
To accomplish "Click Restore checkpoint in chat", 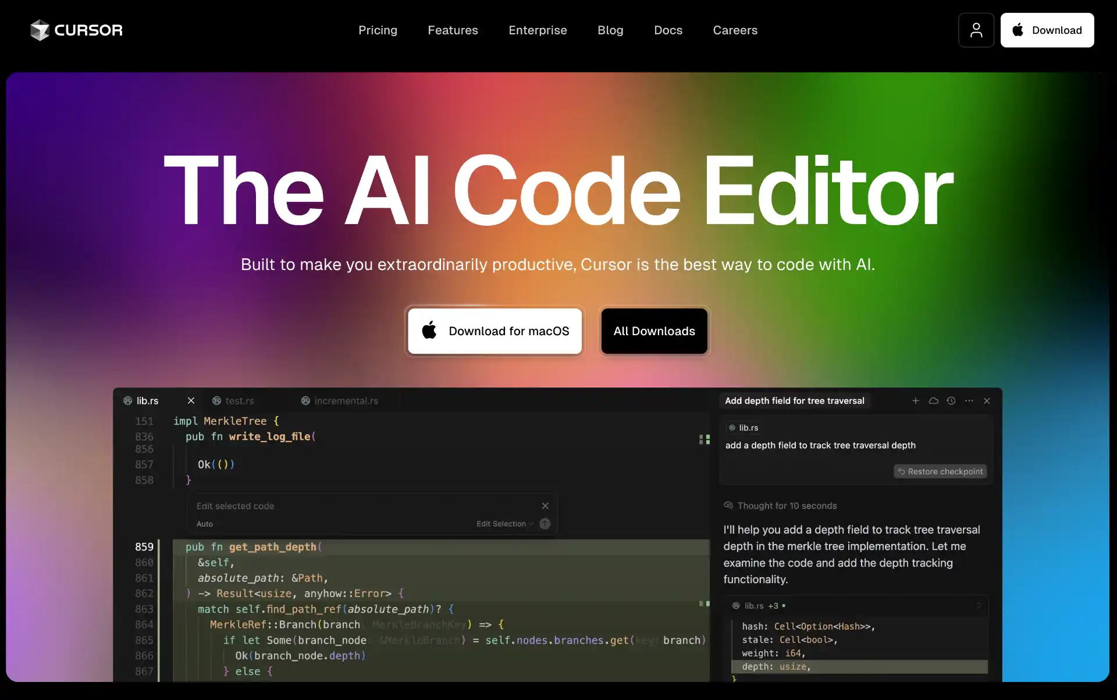I will coord(940,471).
